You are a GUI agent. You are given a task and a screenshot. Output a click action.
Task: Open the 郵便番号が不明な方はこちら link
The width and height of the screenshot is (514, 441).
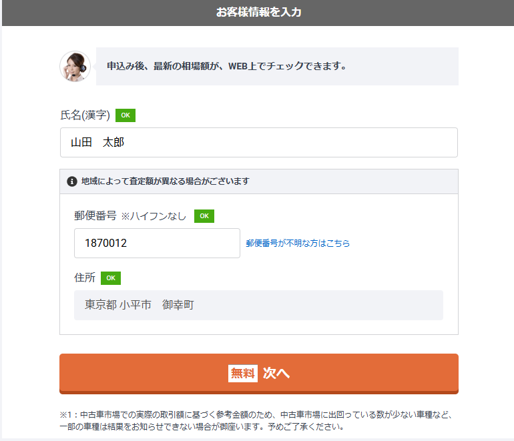[298, 244]
